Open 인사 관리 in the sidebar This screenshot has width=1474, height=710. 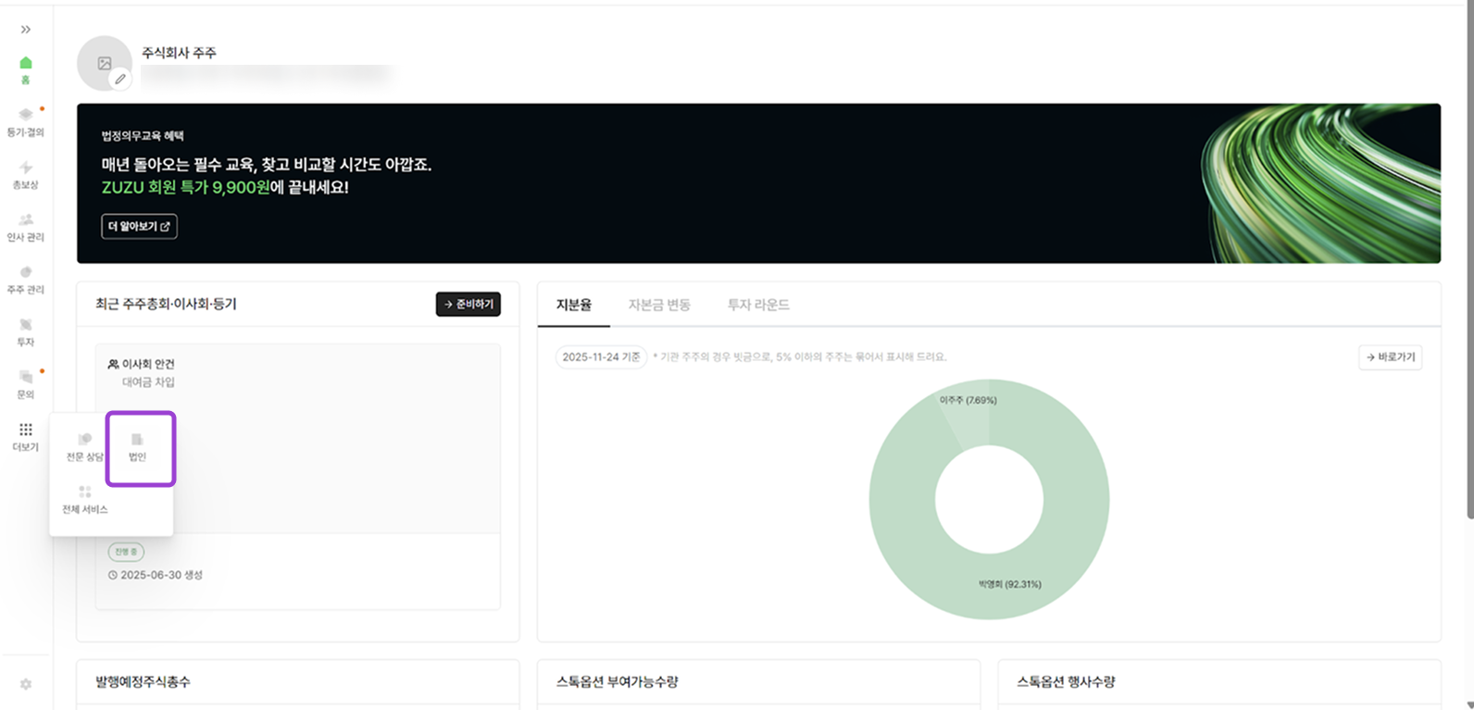pos(26,228)
